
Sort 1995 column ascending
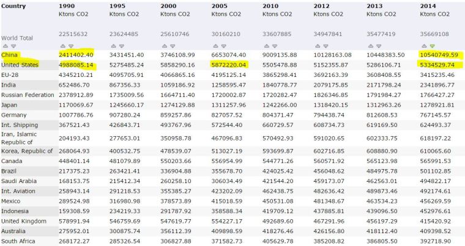click(x=113, y=46)
